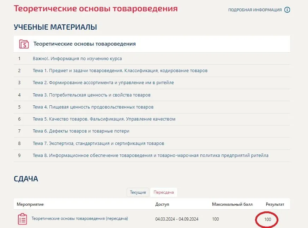Click the clipboard test icon
This screenshot has width=308, height=228.
[22, 219]
